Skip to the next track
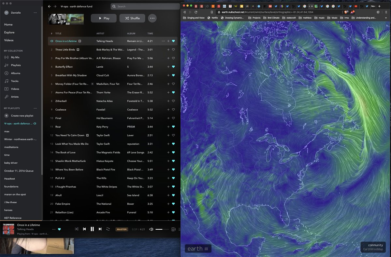The image size is (391, 257). pos(100,229)
